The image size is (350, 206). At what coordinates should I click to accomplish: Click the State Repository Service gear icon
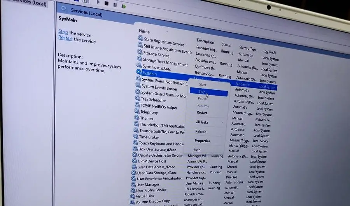tap(140, 38)
